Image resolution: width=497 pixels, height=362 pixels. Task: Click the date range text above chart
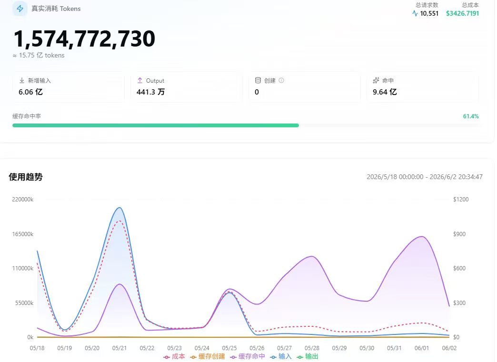425,177
